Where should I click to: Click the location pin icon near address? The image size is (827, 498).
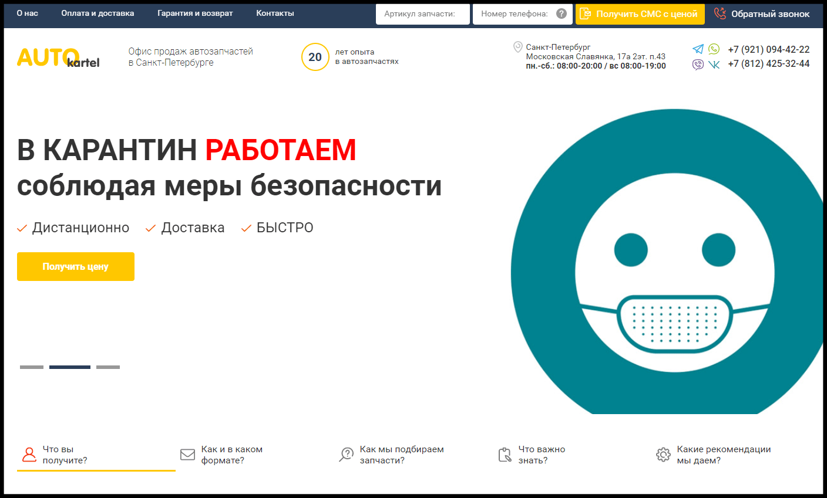[x=517, y=47]
